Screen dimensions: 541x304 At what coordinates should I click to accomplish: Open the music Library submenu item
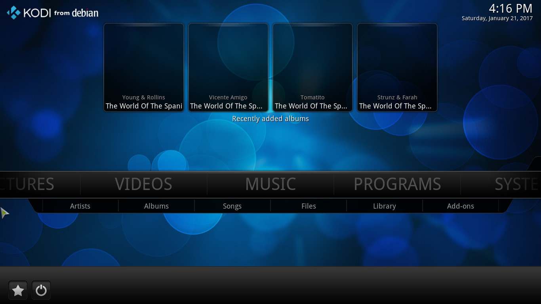point(385,206)
